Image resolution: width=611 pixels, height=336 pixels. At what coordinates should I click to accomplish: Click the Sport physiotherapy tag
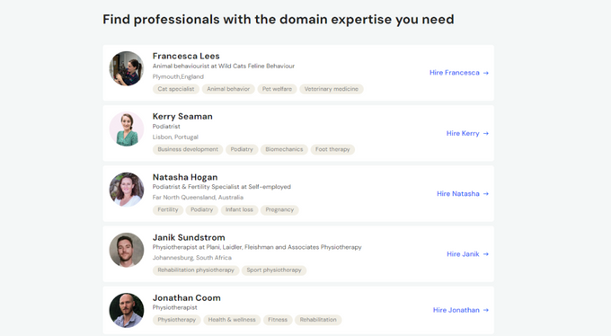(x=274, y=270)
